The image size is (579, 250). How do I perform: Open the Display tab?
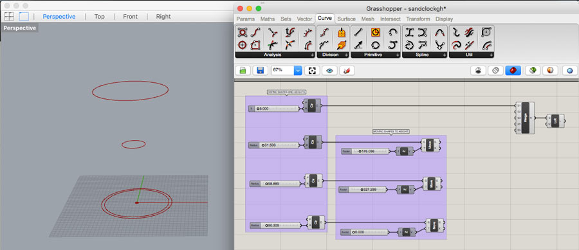coord(444,19)
